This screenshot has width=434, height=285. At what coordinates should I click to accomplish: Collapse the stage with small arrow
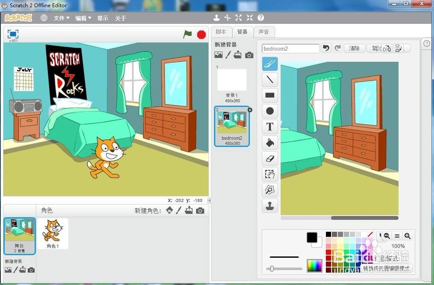[209, 201]
